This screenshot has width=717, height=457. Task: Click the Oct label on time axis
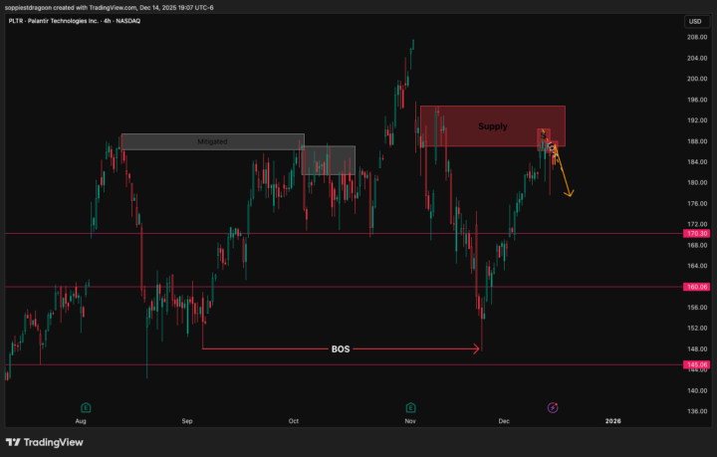pos(294,421)
